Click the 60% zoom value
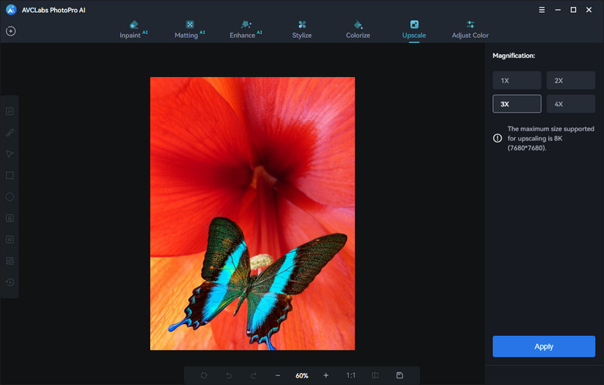604x385 pixels. [x=301, y=375]
